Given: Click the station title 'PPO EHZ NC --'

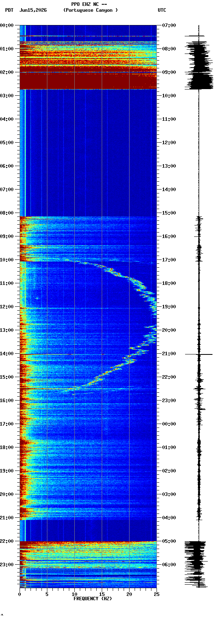Looking at the screenshot, I should point(89,4).
